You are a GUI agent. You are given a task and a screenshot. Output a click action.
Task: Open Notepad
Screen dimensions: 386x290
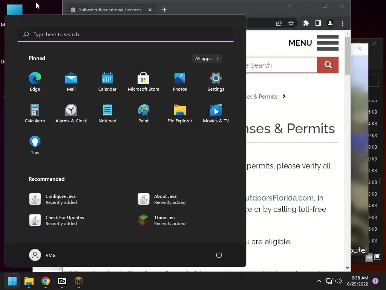coord(107,113)
